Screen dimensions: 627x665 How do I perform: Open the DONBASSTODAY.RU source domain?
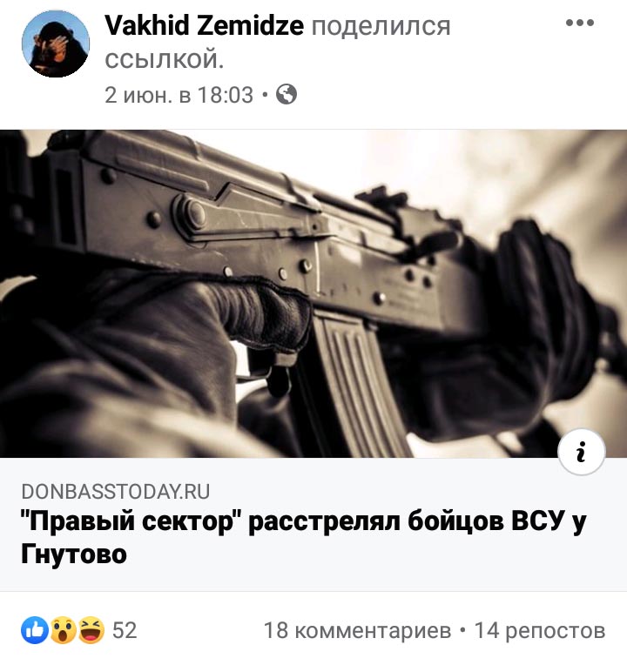click(x=116, y=492)
